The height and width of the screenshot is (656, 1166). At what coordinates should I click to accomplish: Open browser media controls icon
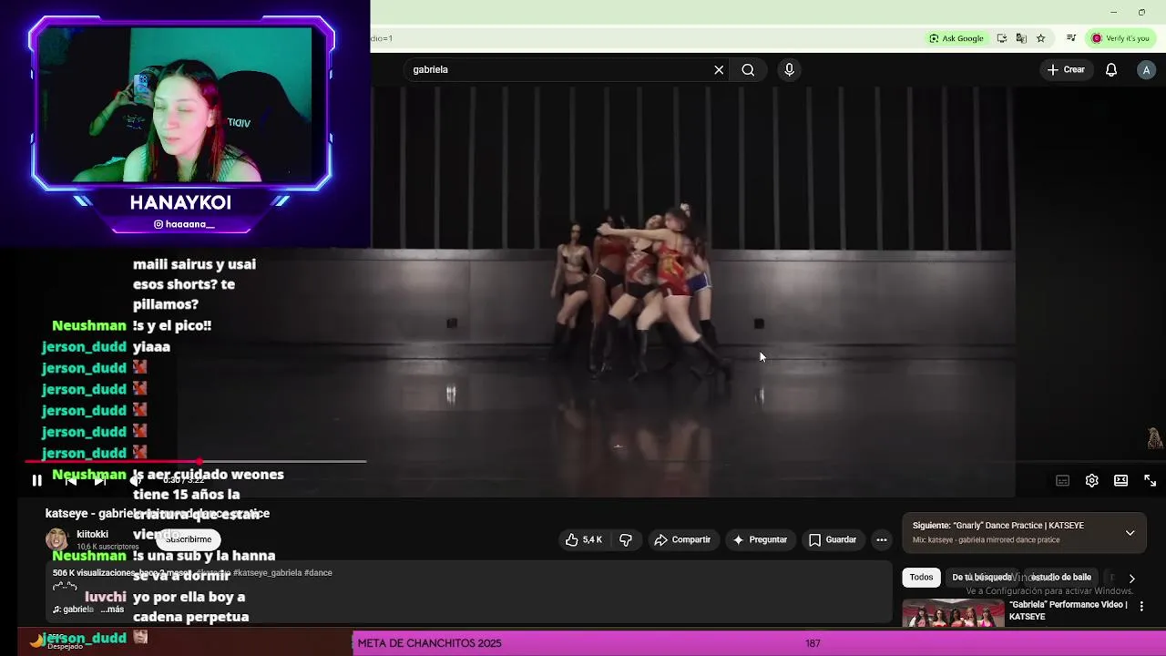click(x=1071, y=38)
